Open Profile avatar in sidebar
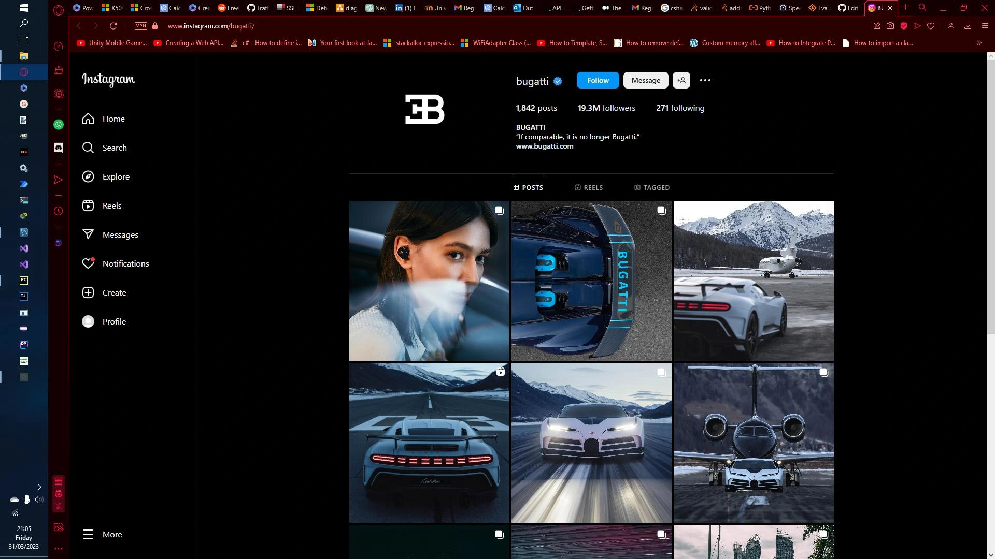Screen dimensions: 995x559 (x=88, y=321)
